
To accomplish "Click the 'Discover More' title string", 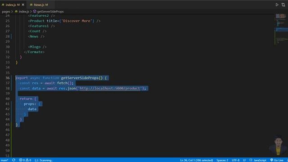I will click(76, 21).
